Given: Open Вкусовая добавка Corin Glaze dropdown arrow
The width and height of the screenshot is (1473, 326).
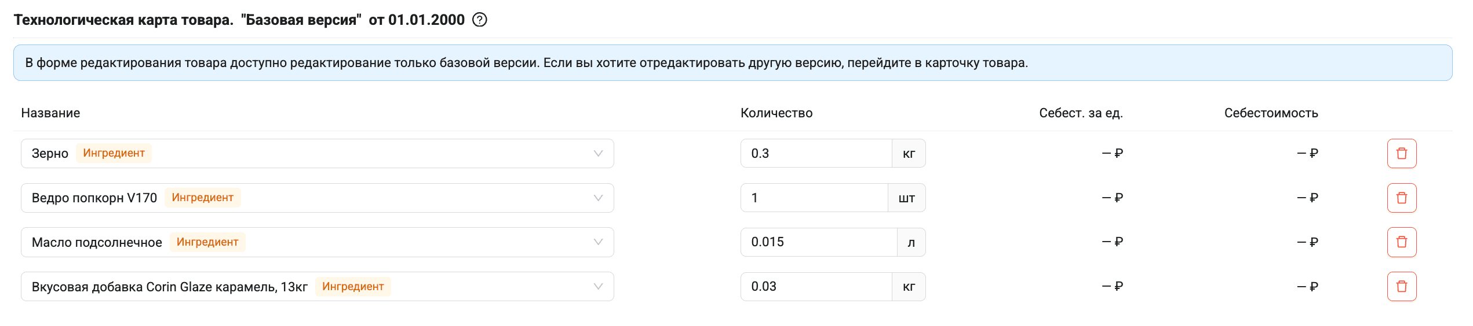Looking at the screenshot, I should coord(598,286).
